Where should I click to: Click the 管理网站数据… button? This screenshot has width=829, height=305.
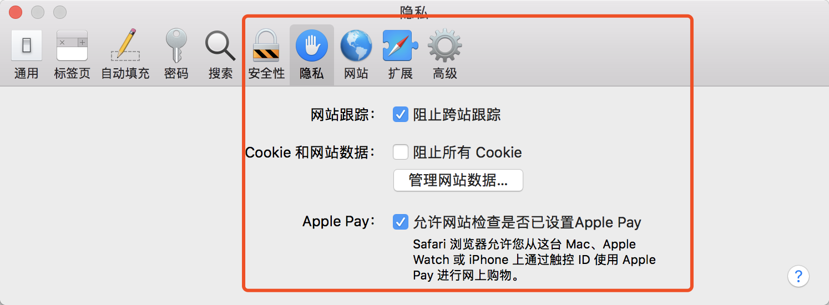click(x=458, y=180)
